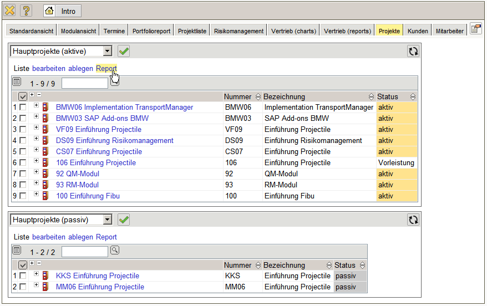Confirm active project selection with green checkmark
The height and width of the screenshot is (306, 487).
coord(124,51)
